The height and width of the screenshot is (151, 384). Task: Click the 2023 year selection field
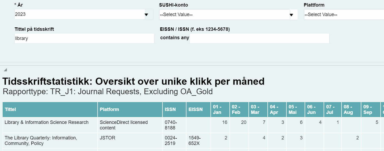79,14
